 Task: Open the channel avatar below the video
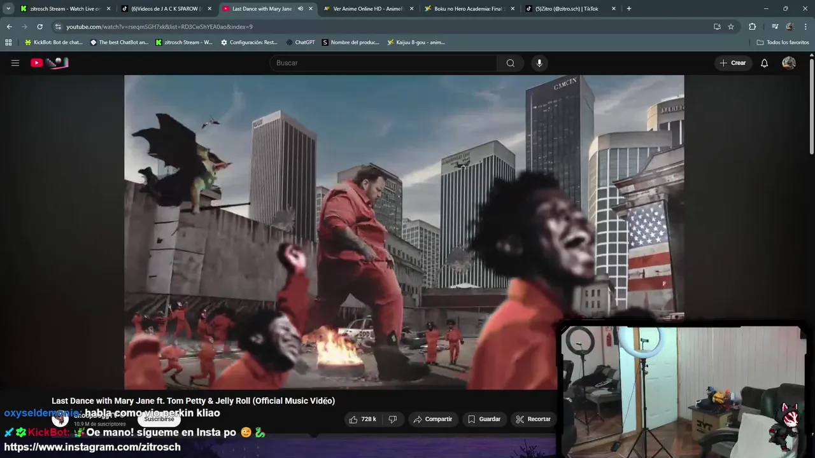(60, 419)
